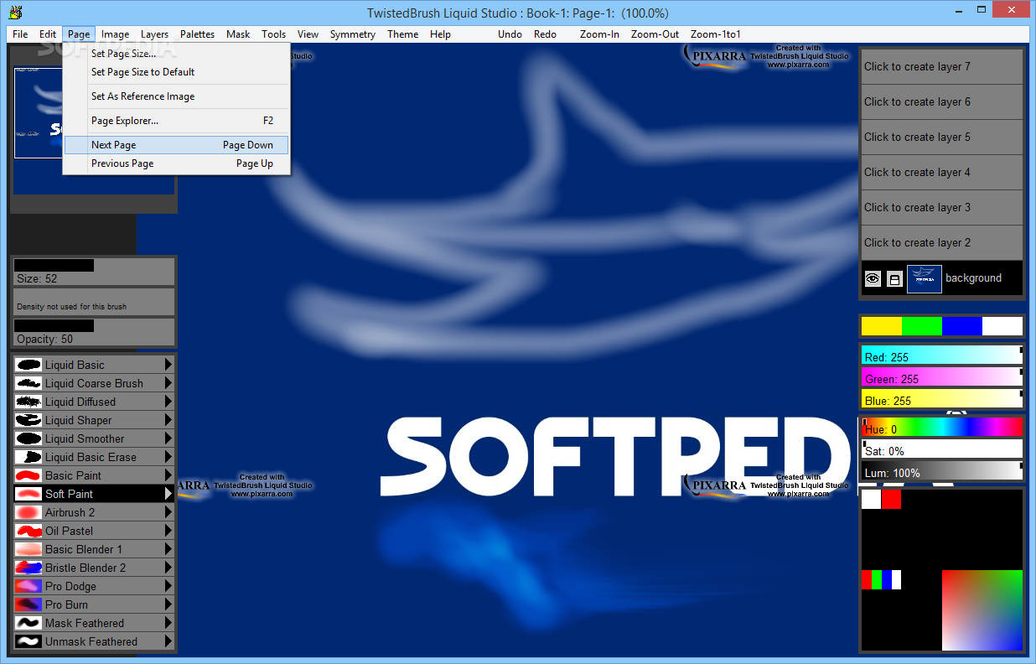Go to Next Page menu entry
This screenshot has height=664, width=1036.
(176, 145)
